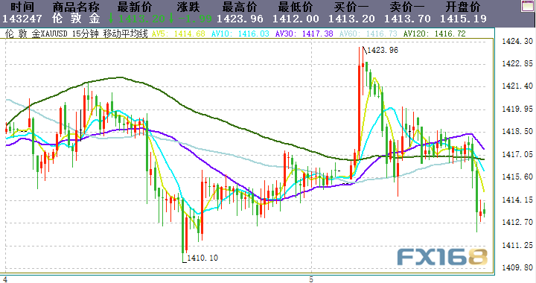The height and width of the screenshot is (283, 536).
Task: Click the AV10 cyan moving average label
Action: (240, 34)
